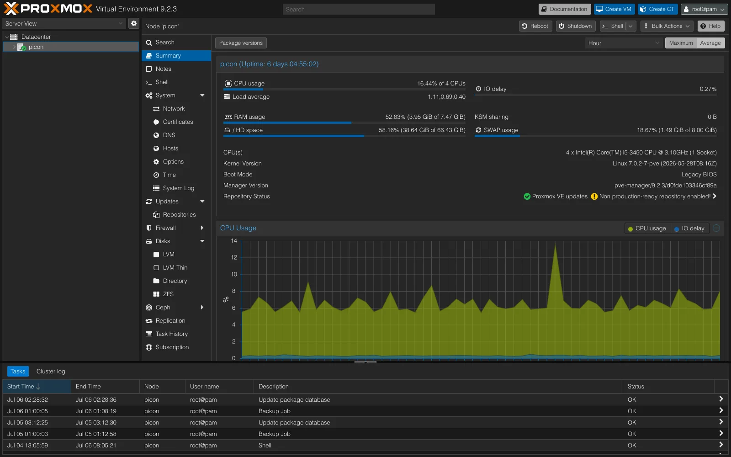731x457 pixels.
Task: Click the SWAP usage refresh icon
Action: coord(478,130)
